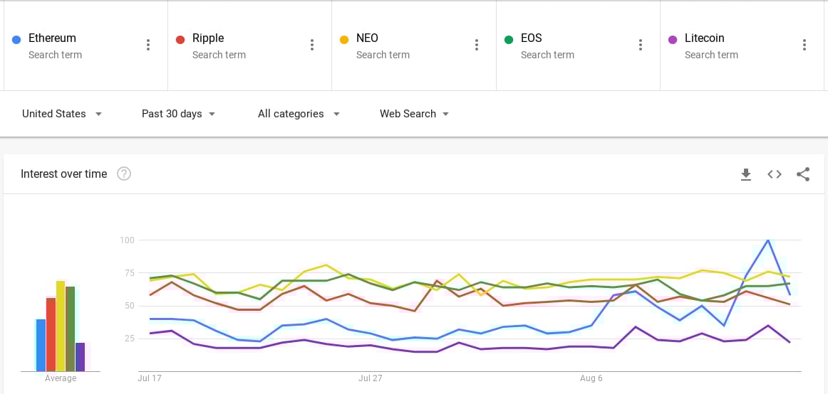828x394 pixels.
Task: Share the Interest over time chart
Action: coord(803,174)
